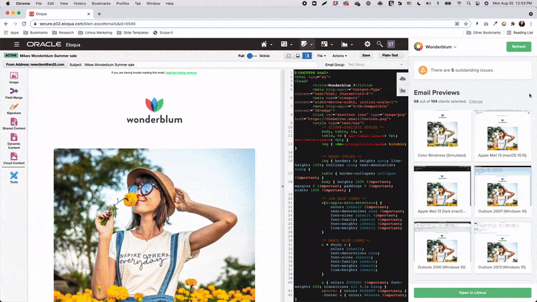Open the Assets pencil icon menu

[x=304, y=44]
